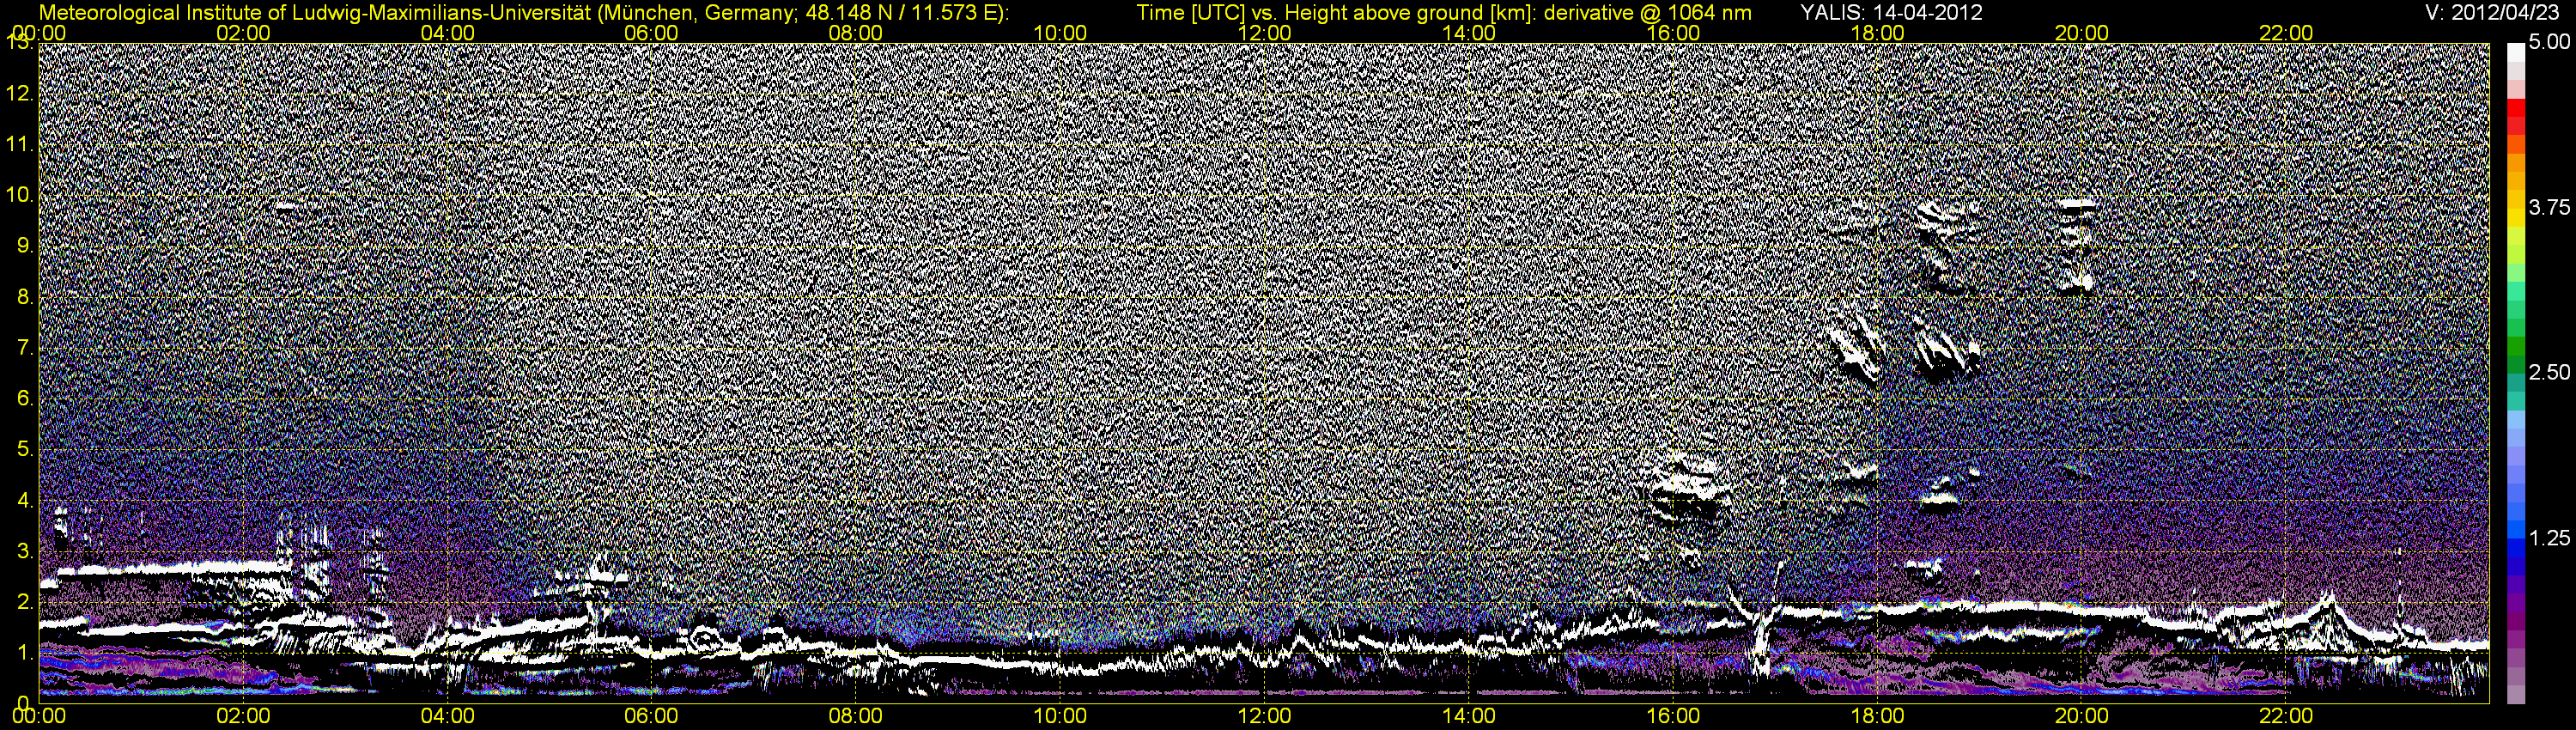The height and width of the screenshot is (730, 2576).
Task: Click the derivative @ 1064 nm title text
Action: point(1635,13)
